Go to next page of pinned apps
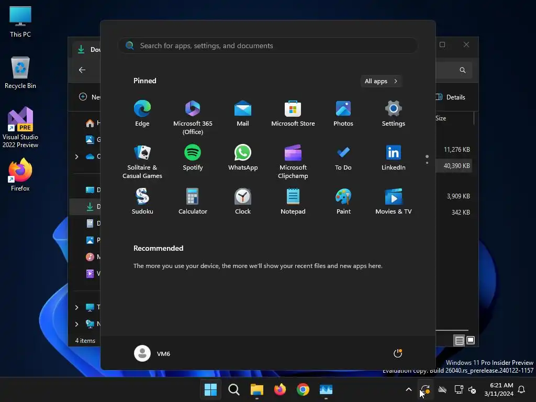Viewport: 536px width, 402px height. coord(427,163)
